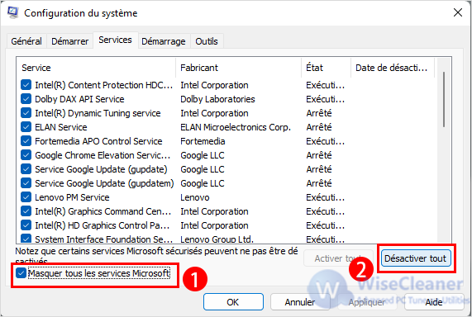Switch to the Général tab
The height and width of the screenshot is (317, 472).
coord(26,41)
